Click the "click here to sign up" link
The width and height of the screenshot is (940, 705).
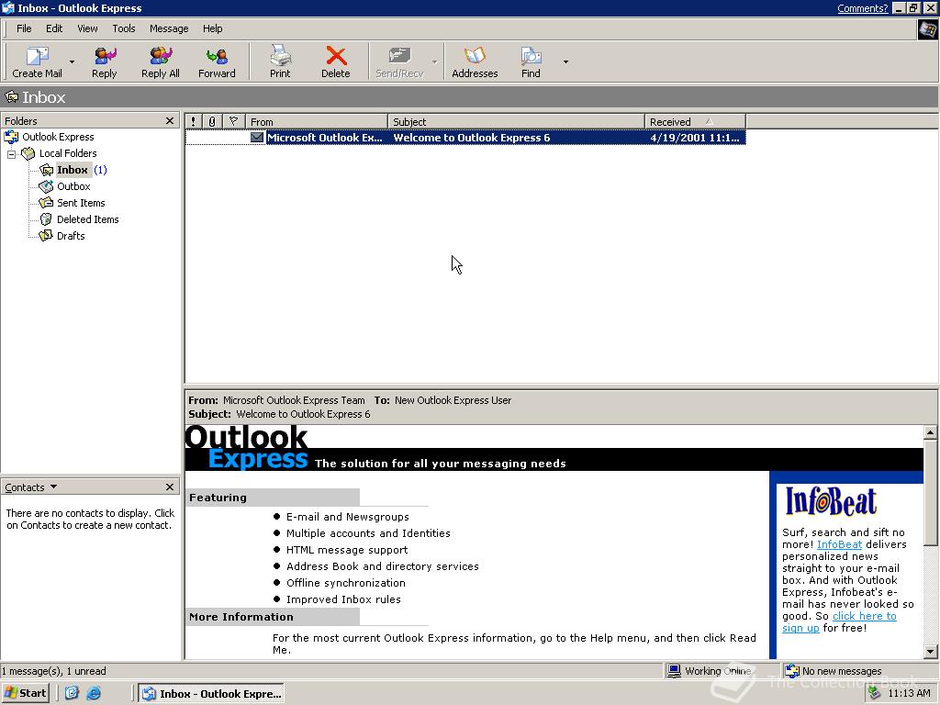865,616
